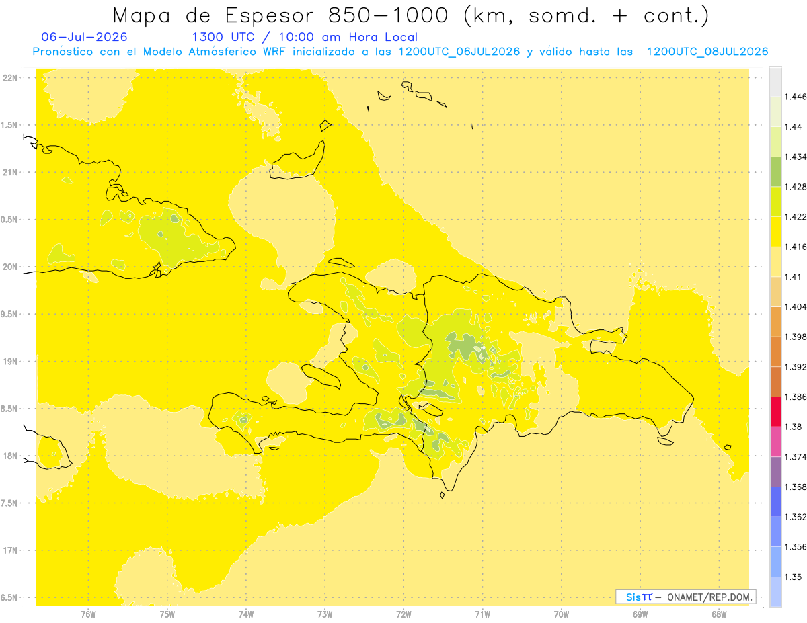This screenshot has height=623, width=807.
Task: Click the longitude label '76W'
Action: (x=88, y=614)
